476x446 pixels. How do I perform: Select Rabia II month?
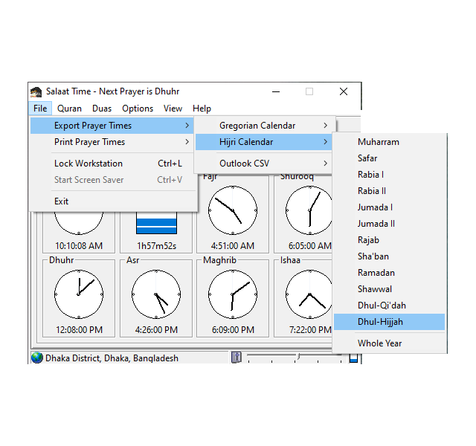pos(389,191)
